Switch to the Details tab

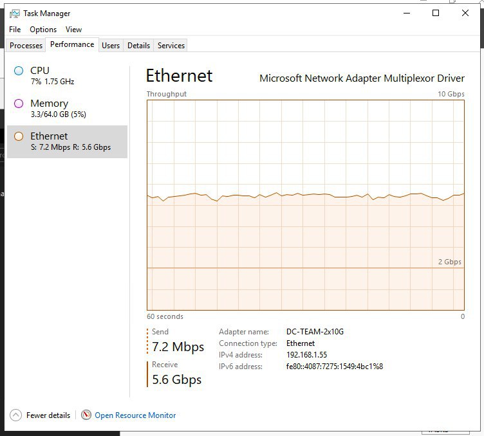(138, 45)
